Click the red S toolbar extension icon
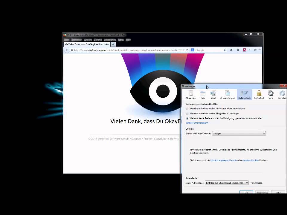287x215 pixels. pyautogui.click(x=245, y=50)
